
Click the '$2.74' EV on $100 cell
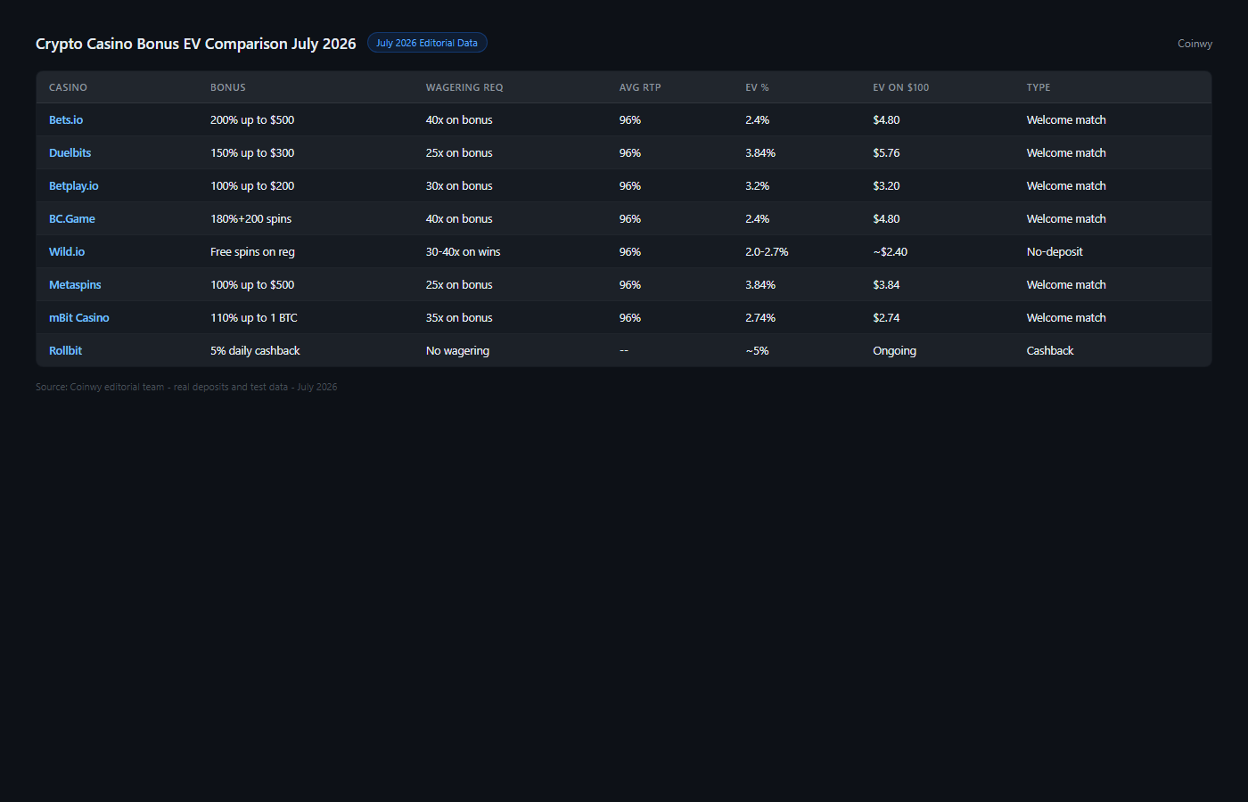point(886,318)
